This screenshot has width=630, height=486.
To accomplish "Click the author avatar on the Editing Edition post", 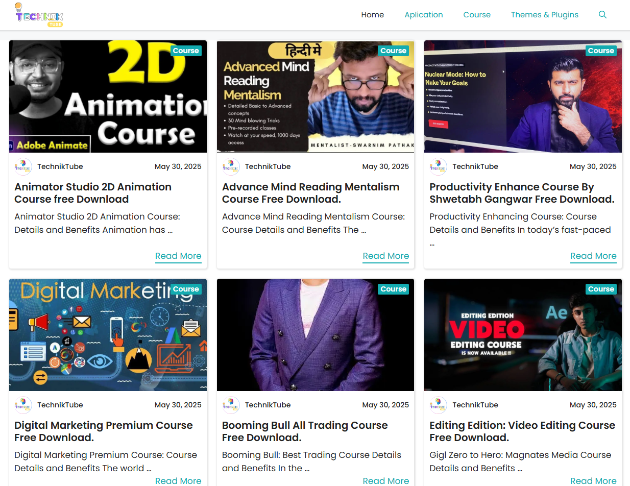I will click(x=438, y=404).
